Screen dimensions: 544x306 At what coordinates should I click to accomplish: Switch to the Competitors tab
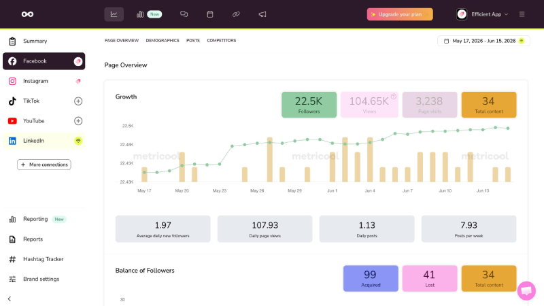pyautogui.click(x=222, y=41)
